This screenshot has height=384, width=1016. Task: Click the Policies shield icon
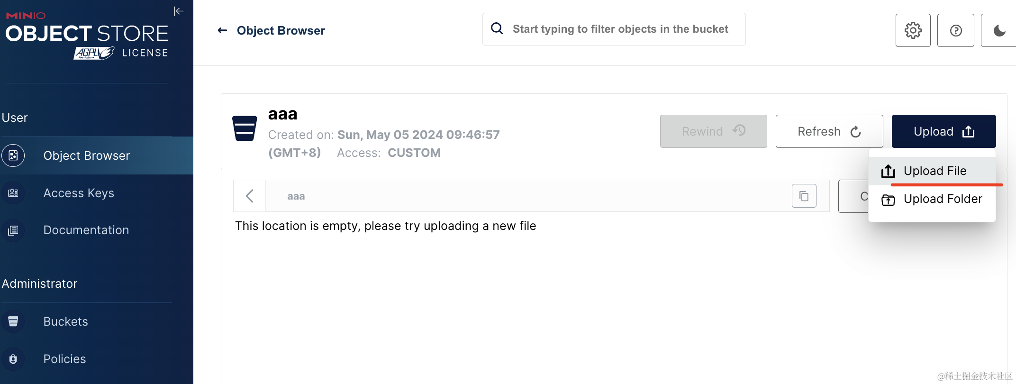point(13,359)
